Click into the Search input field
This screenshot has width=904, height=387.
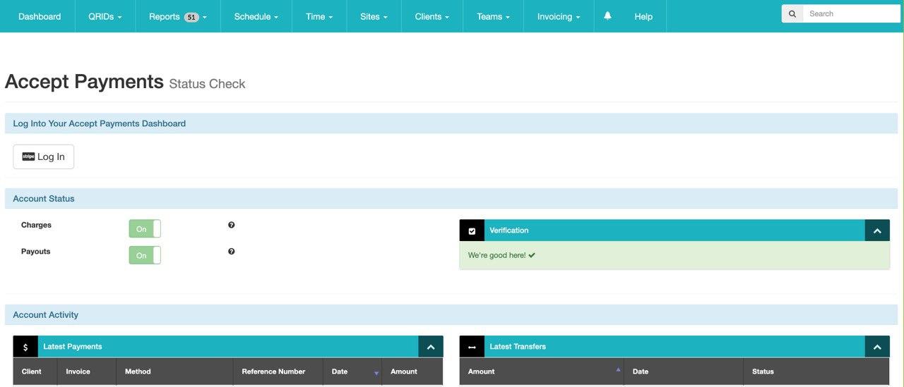(850, 14)
